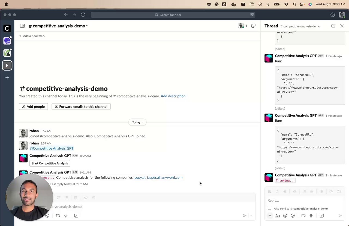Click Add a bookmark
This screenshot has height=226, width=349.
pyautogui.click(x=32, y=36)
